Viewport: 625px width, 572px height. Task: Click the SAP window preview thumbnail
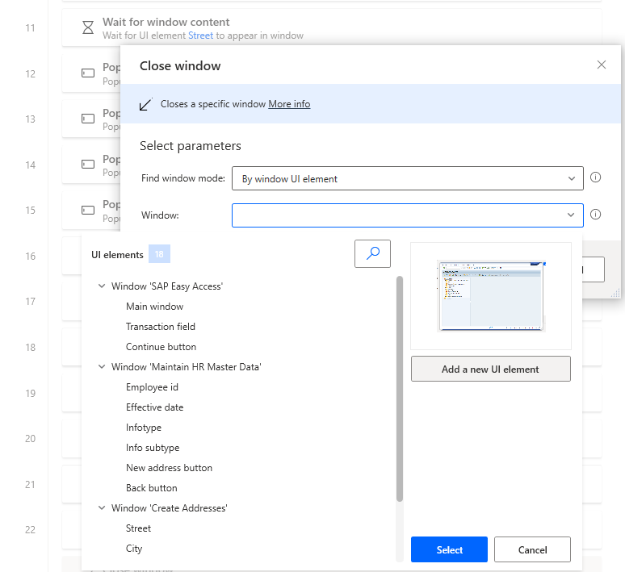[491, 296]
